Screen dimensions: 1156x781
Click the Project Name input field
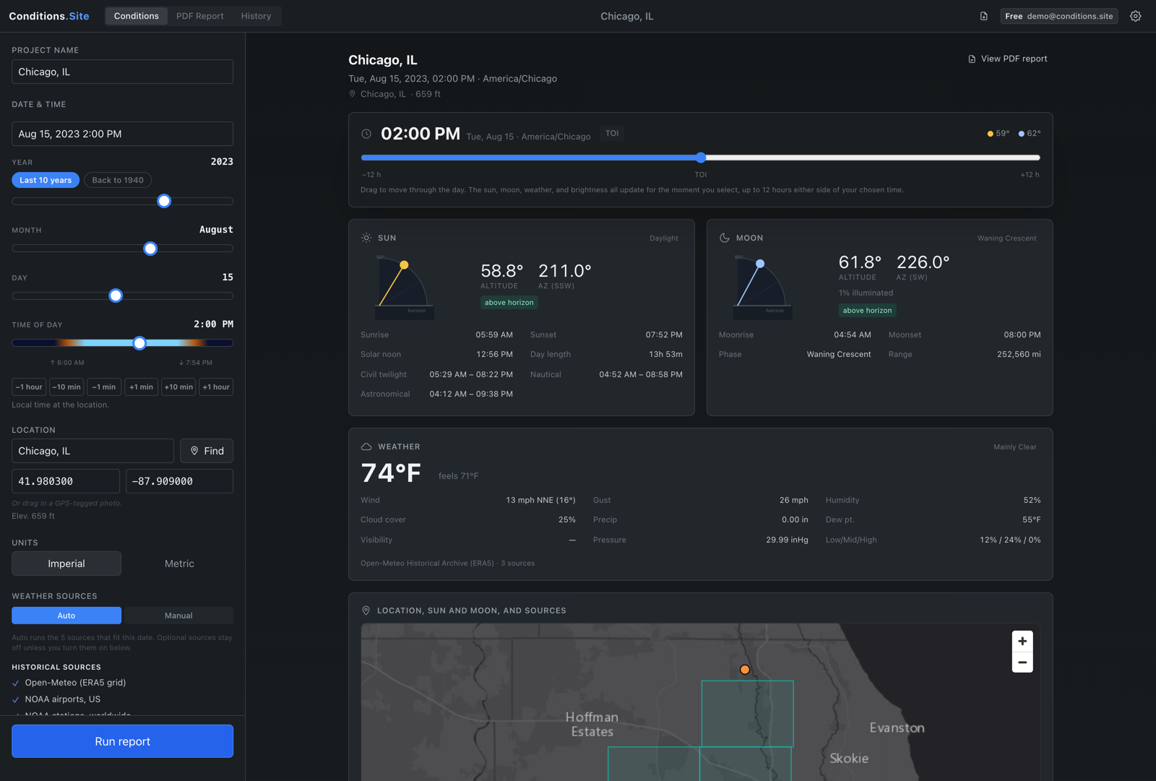(122, 72)
